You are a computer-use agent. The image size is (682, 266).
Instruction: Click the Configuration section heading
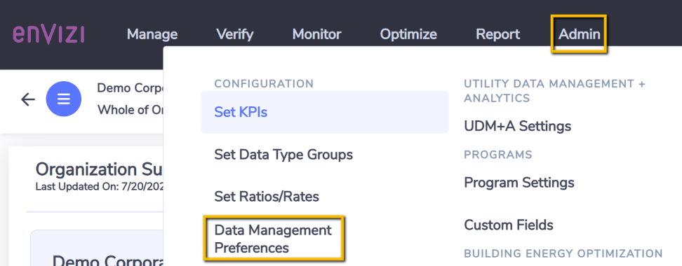coord(264,84)
